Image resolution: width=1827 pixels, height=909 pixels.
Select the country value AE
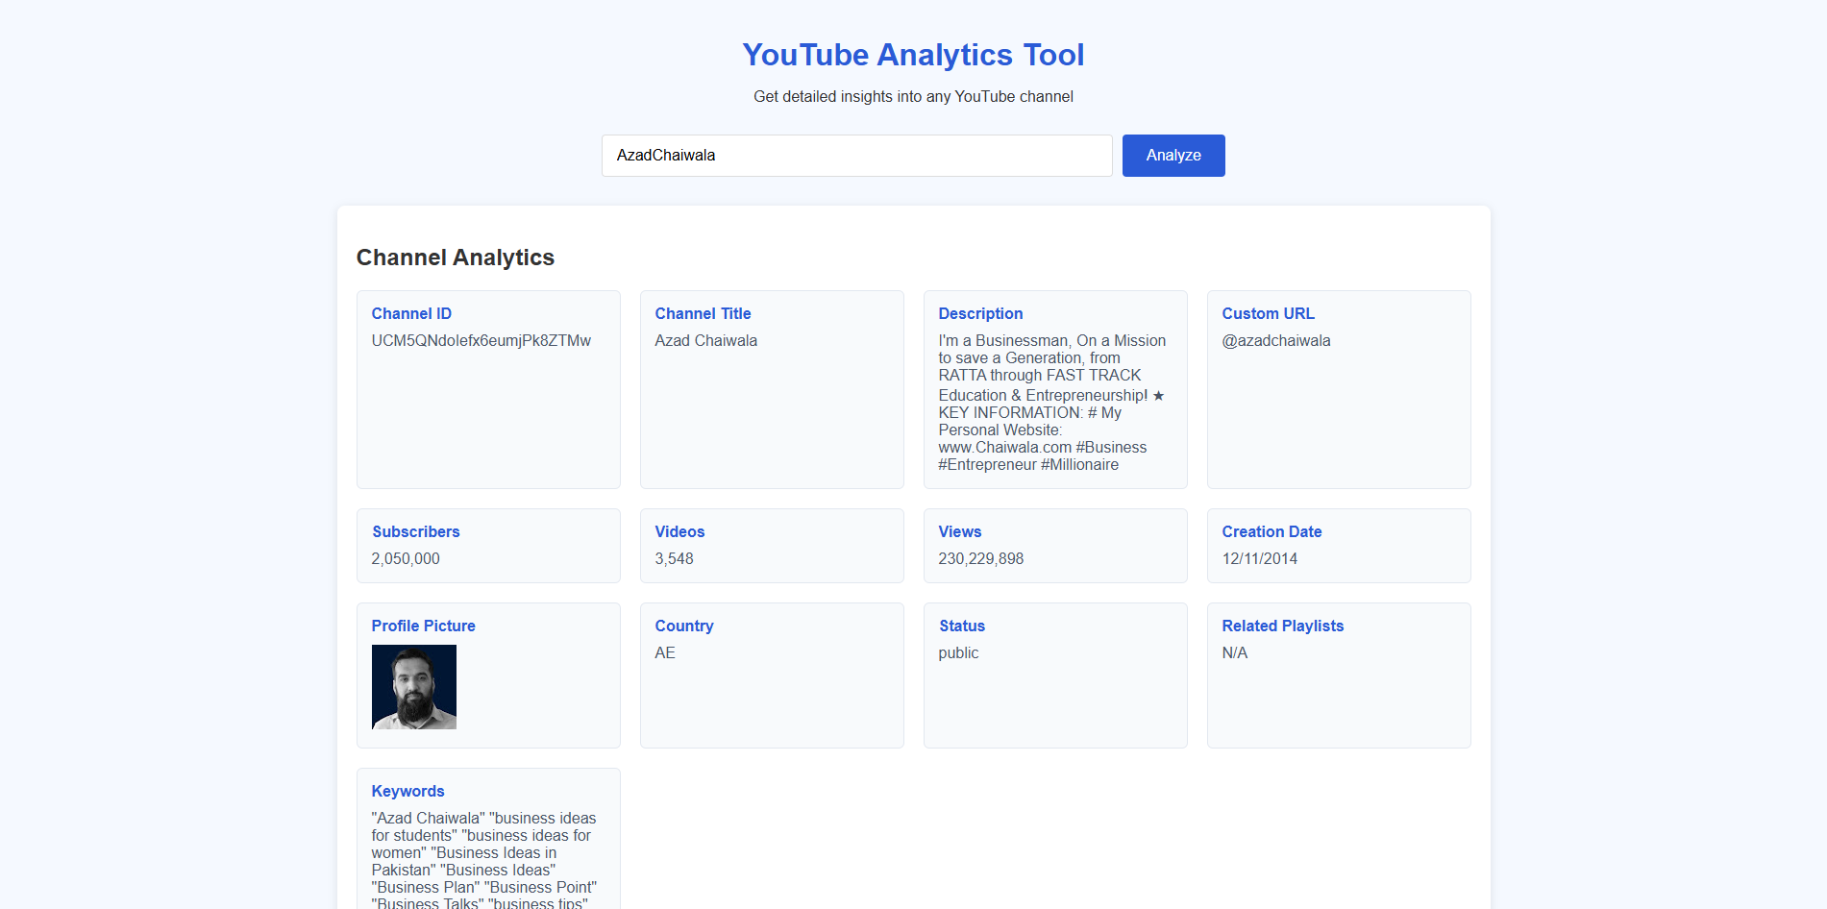coord(665,652)
